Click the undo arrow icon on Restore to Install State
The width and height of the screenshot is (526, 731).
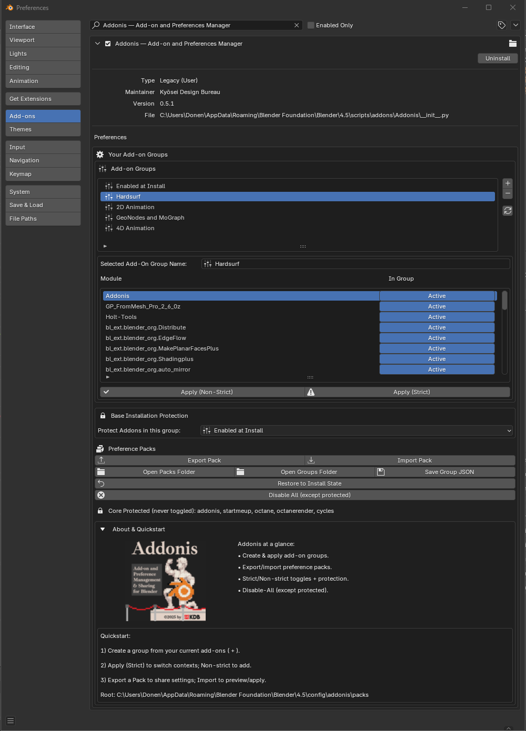[101, 483]
